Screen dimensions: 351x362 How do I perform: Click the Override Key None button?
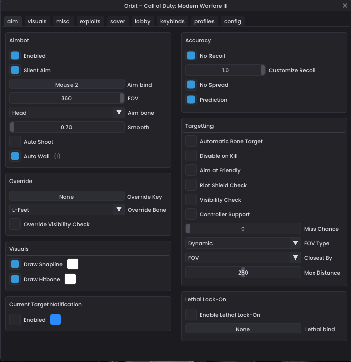(x=67, y=197)
